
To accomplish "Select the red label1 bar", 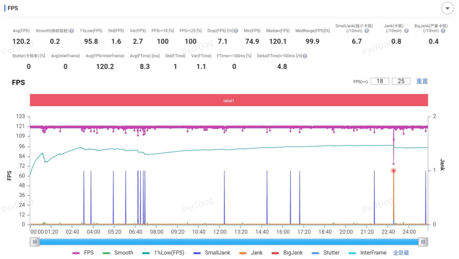I will click(229, 100).
